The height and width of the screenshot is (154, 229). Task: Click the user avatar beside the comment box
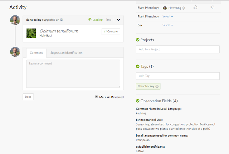pyautogui.click(x=15, y=52)
